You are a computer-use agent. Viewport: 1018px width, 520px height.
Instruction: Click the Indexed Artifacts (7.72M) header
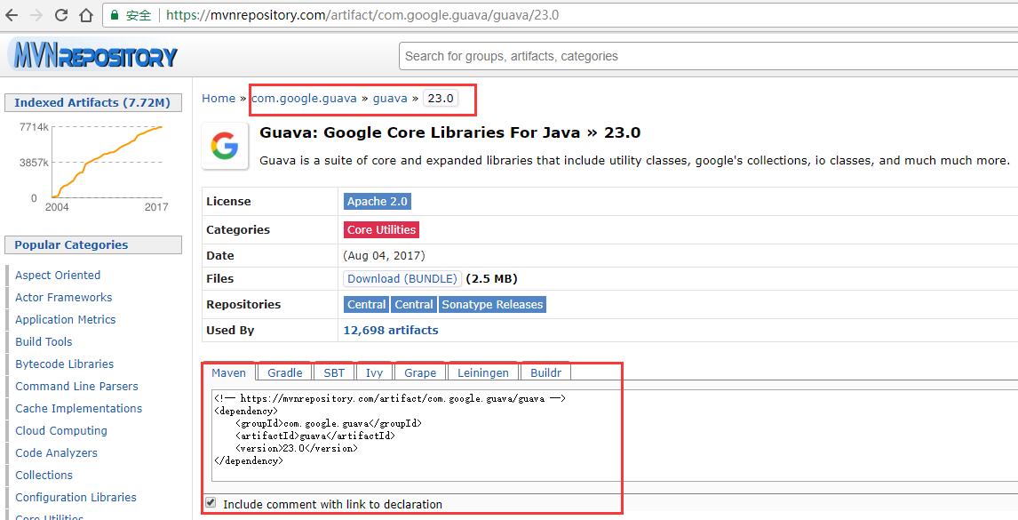[x=93, y=103]
